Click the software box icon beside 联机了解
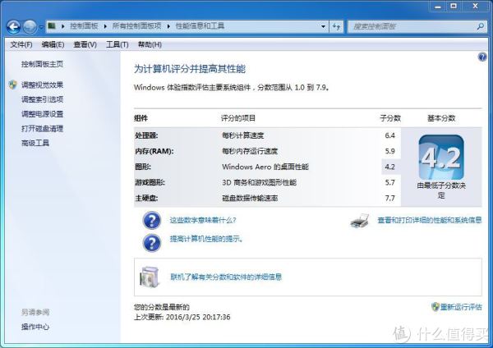Image resolution: width=493 pixels, height=348 pixels. [150, 277]
